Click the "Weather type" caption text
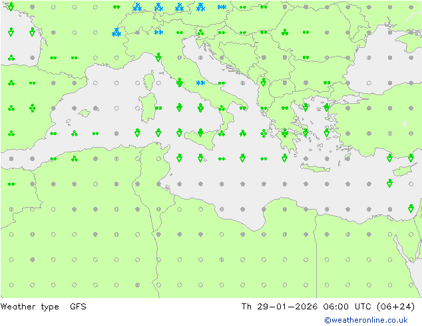The image size is (422, 326). click(x=29, y=307)
